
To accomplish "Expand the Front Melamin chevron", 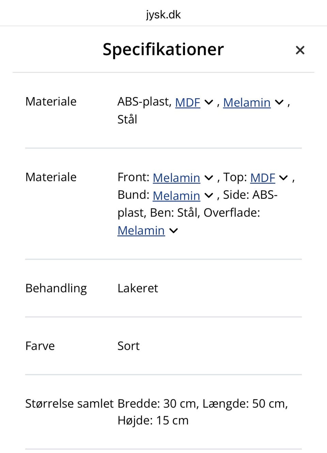I will [209, 178].
